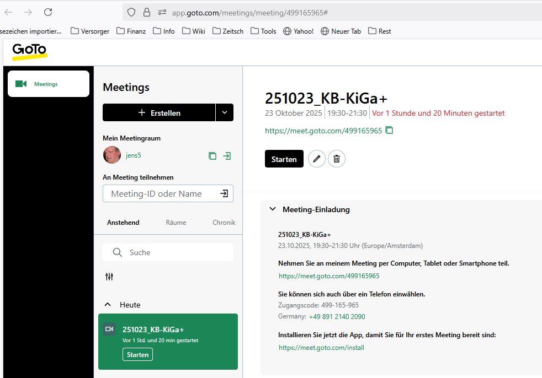Copy meeting link next to the meeting URL
Image resolution: width=542 pixels, height=378 pixels.
389,131
